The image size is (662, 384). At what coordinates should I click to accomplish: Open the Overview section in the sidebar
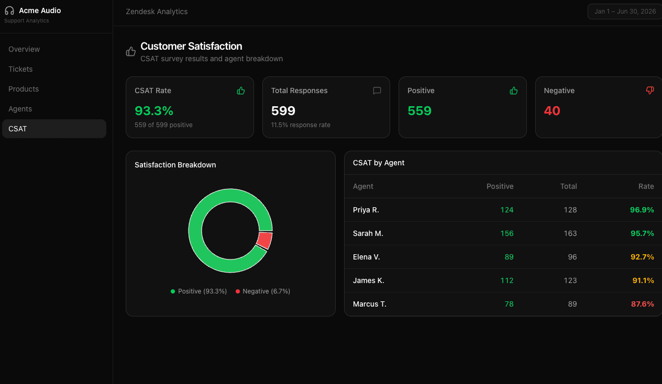coord(24,49)
